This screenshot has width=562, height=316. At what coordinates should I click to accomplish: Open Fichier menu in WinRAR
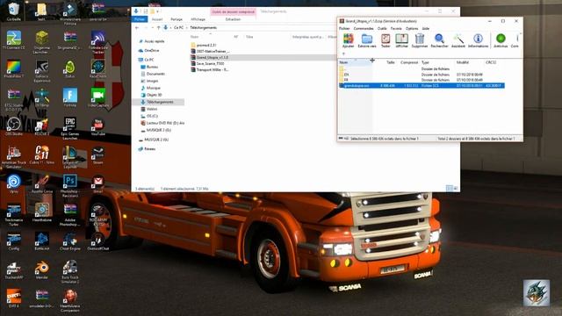click(x=344, y=28)
